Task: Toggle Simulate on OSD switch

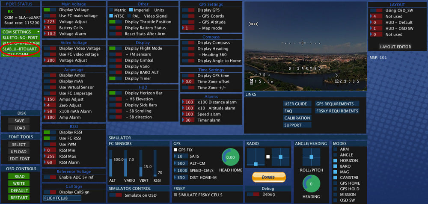Action: [x=116, y=195]
